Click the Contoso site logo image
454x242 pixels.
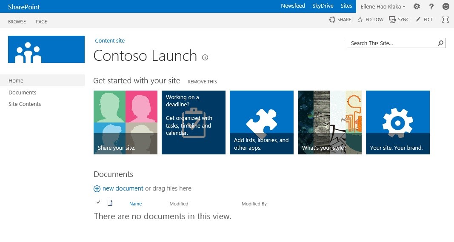46,49
